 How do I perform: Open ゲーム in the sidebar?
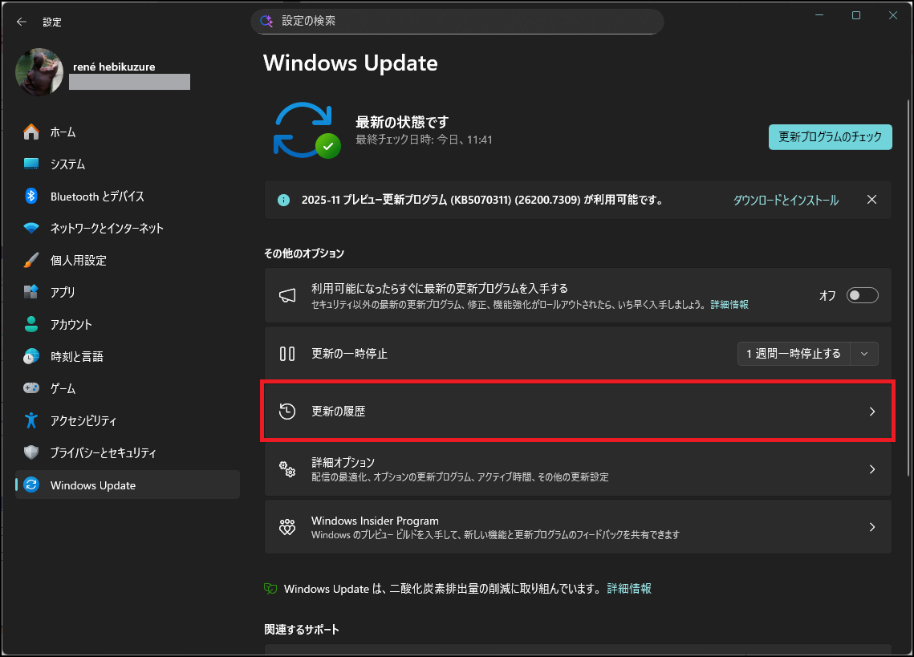[x=127, y=388]
